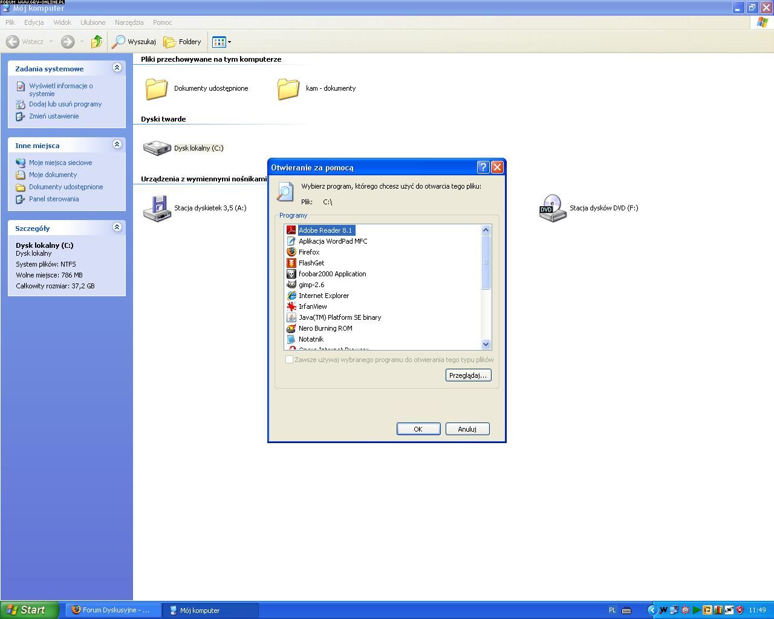Open the Wyszukaj search tool
Screen dimensions: 774x619
coord(134,42)
